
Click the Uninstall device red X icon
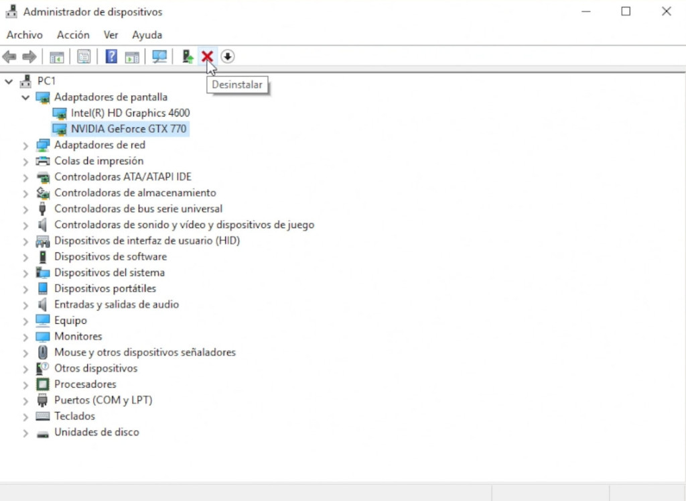(x=207, y=56)
